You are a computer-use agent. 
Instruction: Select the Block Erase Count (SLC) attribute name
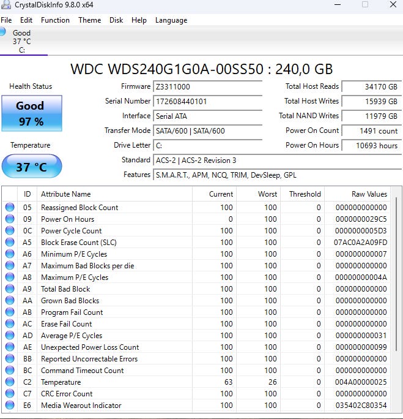(x=79, y=243)
